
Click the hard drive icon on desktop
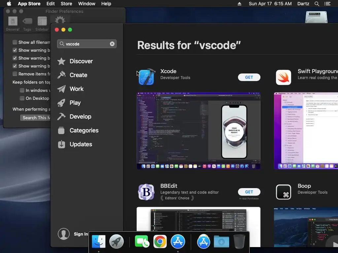316,17
